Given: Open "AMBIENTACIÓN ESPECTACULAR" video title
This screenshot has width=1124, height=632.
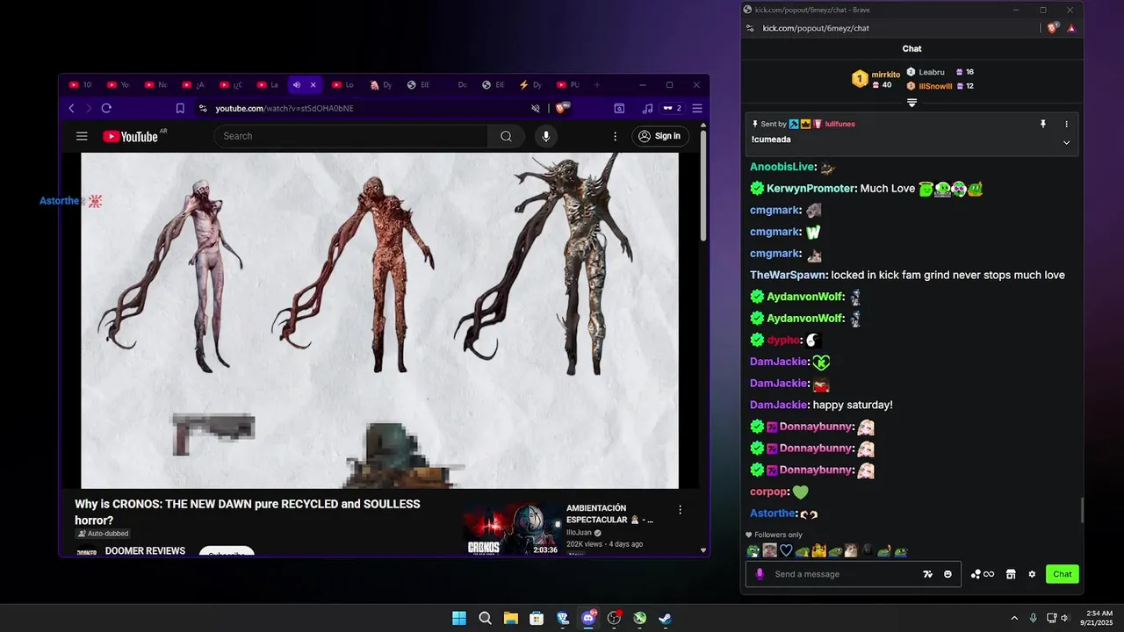Looking at the screenshot, I should (609, 513).
